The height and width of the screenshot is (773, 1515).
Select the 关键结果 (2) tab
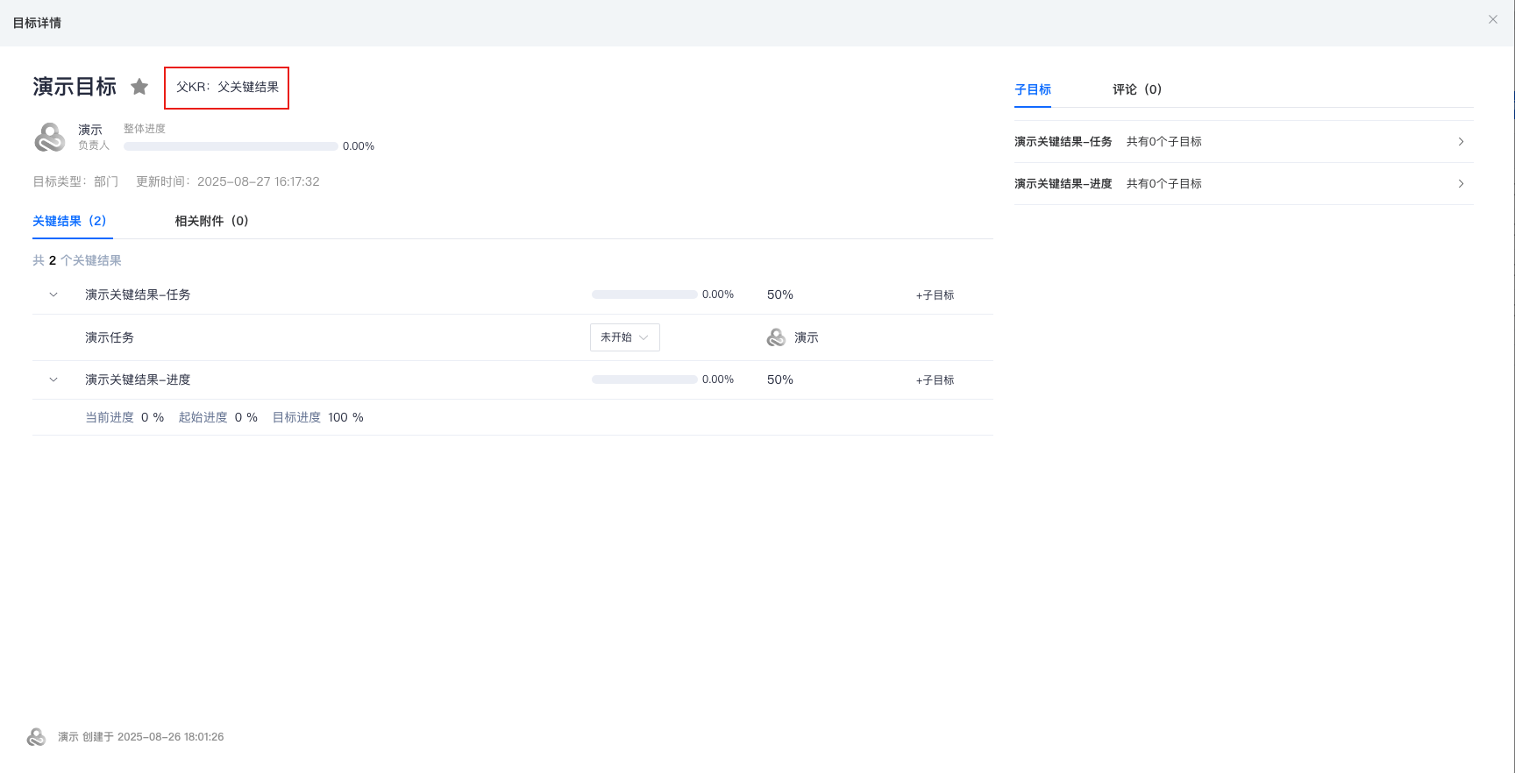[x=69, y=221]
